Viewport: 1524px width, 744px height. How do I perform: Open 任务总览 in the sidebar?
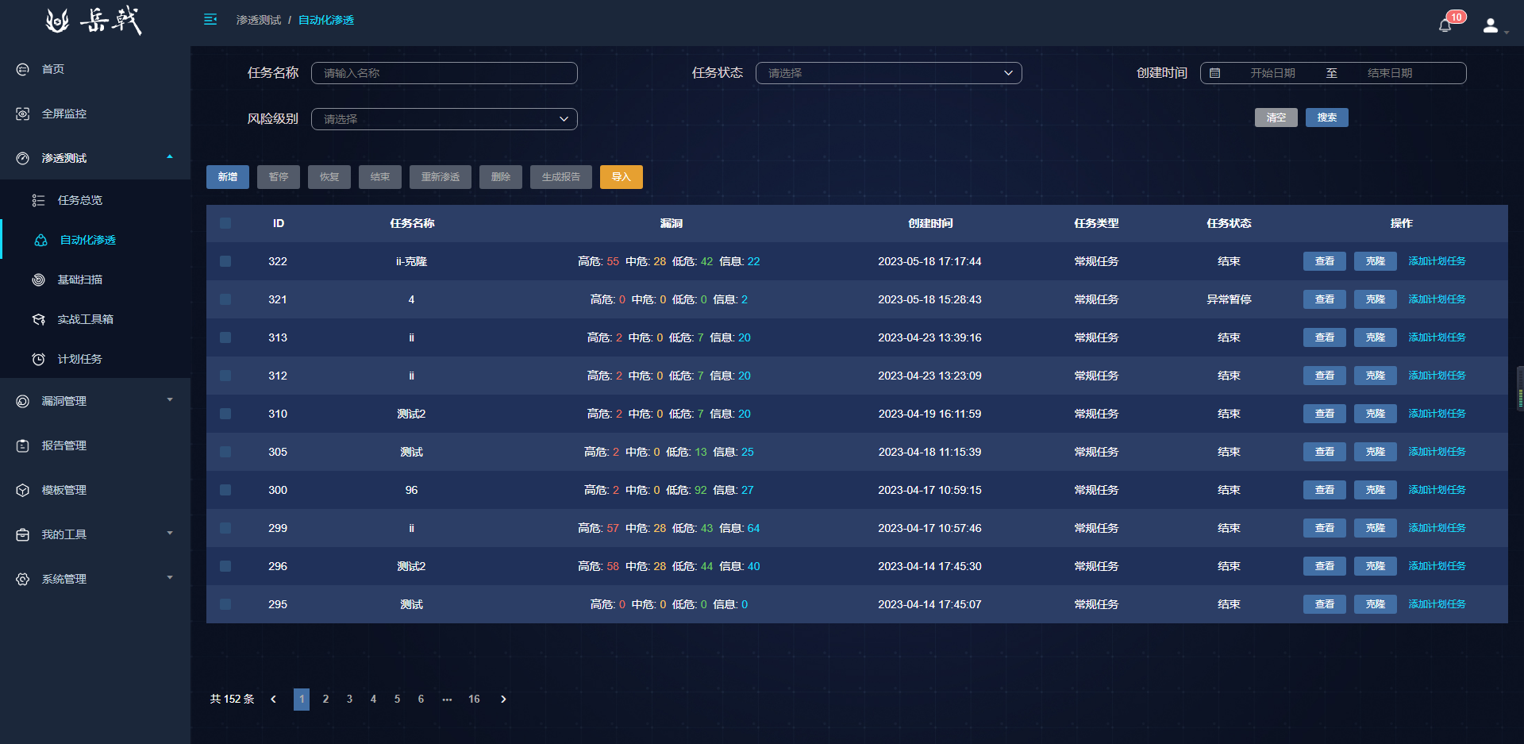[x=80, y=200]
